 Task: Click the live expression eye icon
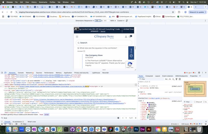click(x=16, y=124)
